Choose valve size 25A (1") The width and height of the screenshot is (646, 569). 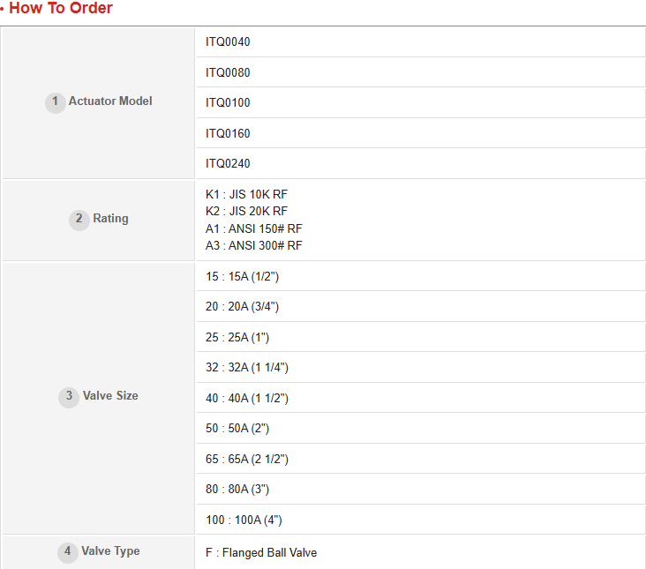pyautogui.click(x=237, y=338)
